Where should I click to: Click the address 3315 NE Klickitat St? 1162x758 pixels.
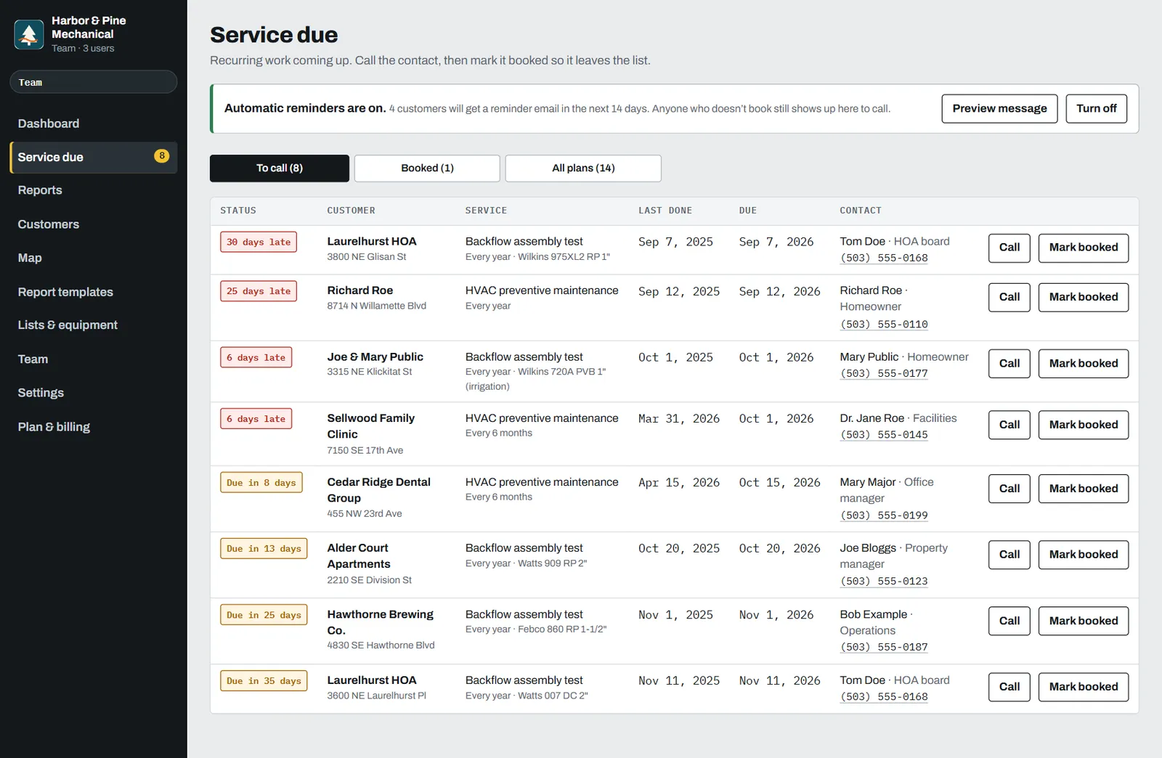(370, 372)
